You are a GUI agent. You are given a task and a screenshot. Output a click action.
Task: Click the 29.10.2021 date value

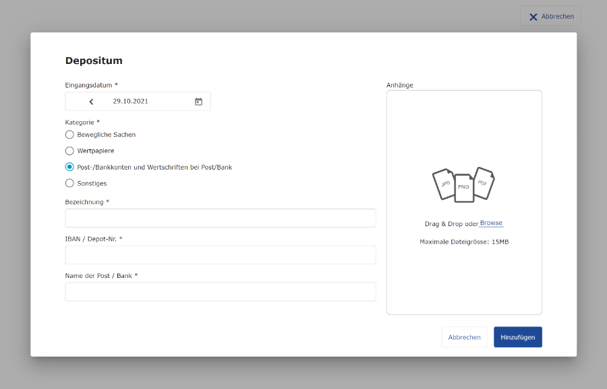(130, 101)
